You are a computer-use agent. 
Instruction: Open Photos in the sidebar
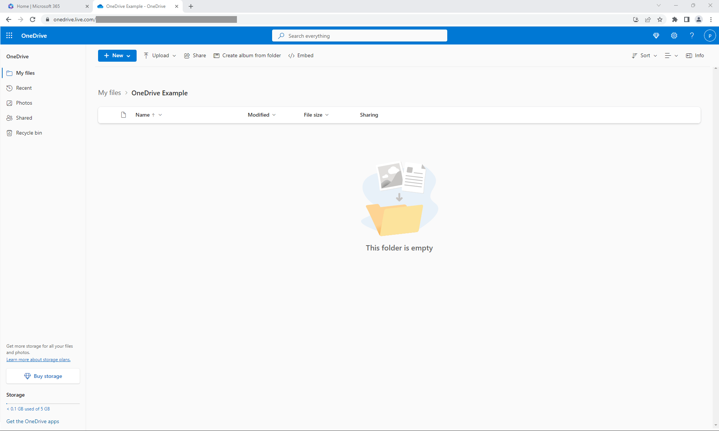[x=43, y=103]
